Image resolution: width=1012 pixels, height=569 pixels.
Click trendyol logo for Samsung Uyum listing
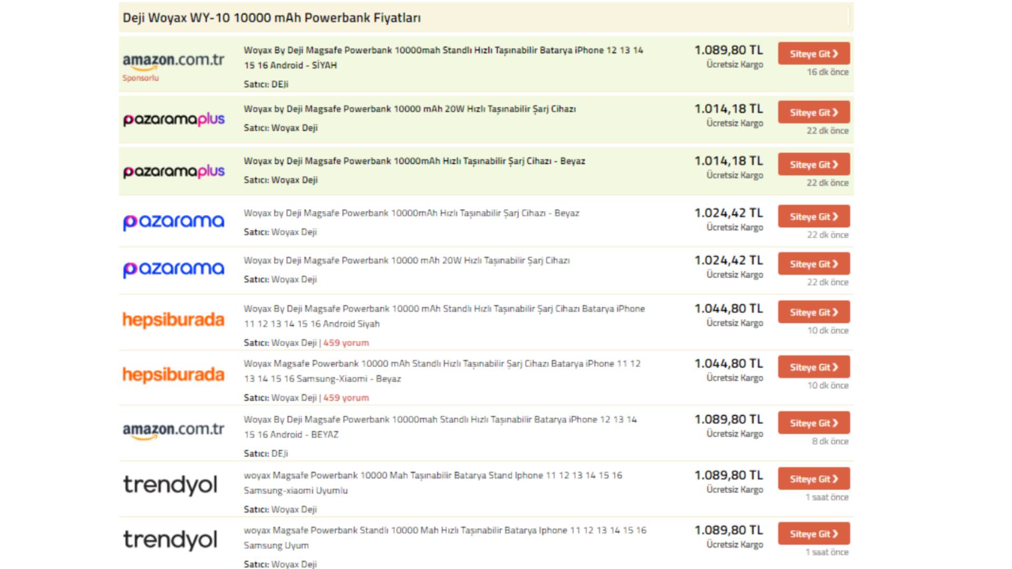point(170,540)
